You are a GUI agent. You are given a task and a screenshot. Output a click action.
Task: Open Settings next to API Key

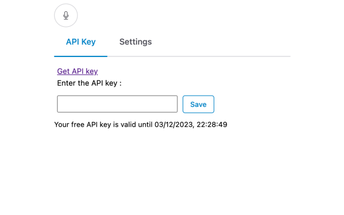tap(135, 42)
